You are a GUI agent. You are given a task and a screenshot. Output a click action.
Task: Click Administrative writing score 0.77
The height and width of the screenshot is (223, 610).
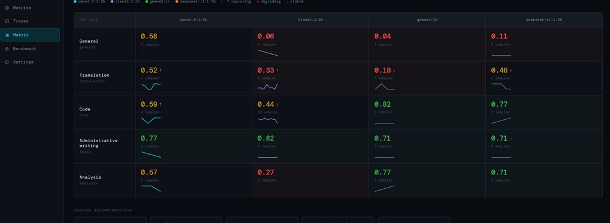pyautogui.click(x=149, y=138)
